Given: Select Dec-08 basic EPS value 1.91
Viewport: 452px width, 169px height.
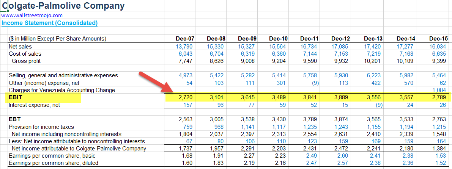Looking at the screenshot, I should point(218,156).
